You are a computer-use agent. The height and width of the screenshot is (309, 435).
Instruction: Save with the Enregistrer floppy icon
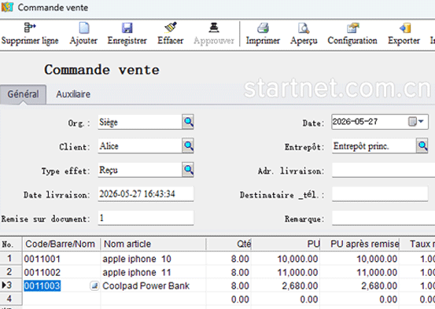pyautogui.click(x=127, y=28)
